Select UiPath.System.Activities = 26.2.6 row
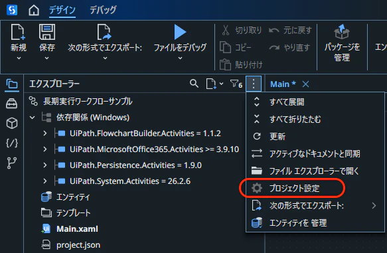This screenshot has height=253, width=387. tap(130, 181)
